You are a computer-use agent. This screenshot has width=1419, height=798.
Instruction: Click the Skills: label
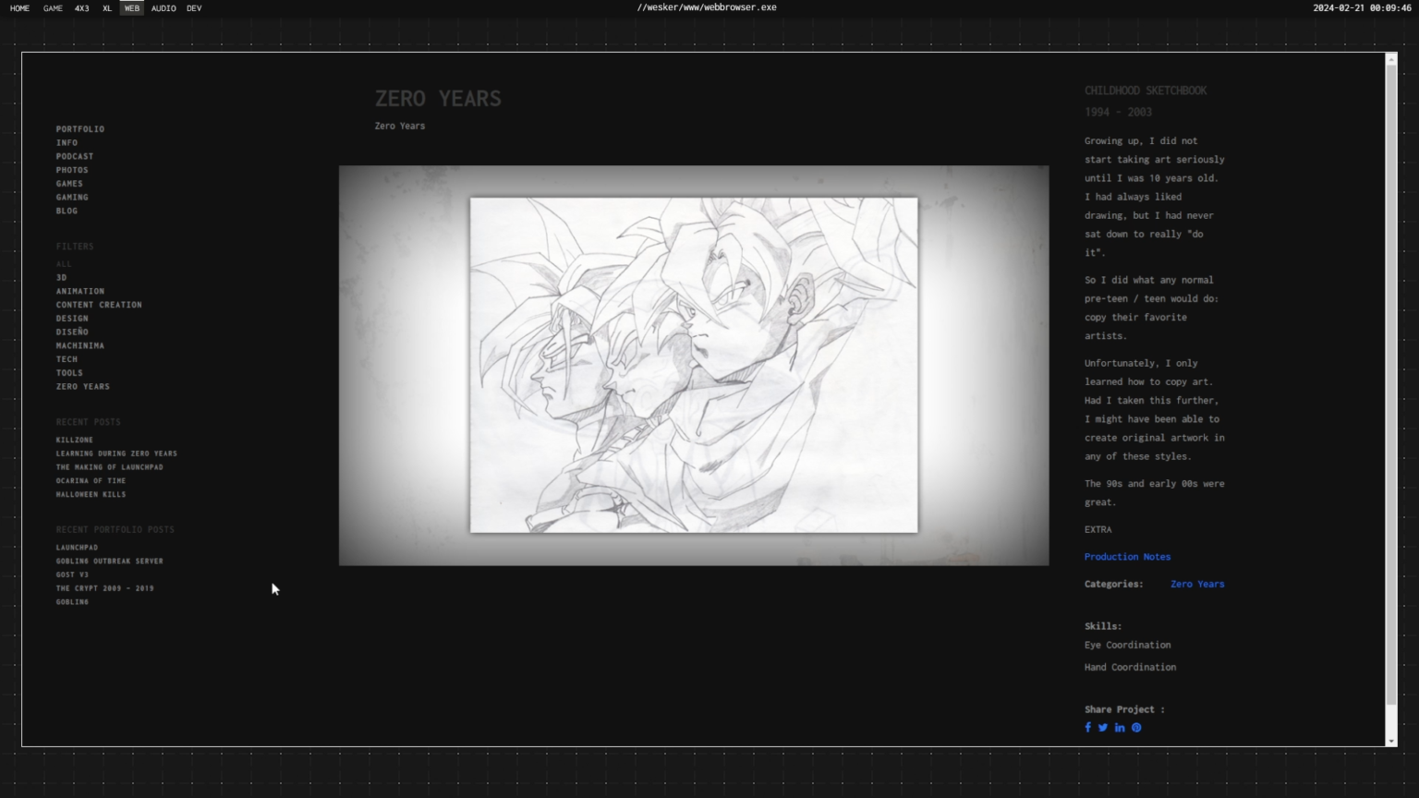(x=1103, y=626)
